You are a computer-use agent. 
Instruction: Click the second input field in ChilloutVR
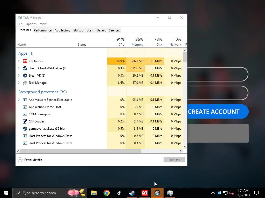pyautogui.click(x=218, y=93)
